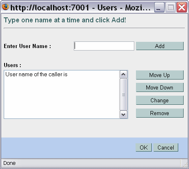
Task: Click the Users list scrollbar thumb
Action: [123, 94]
